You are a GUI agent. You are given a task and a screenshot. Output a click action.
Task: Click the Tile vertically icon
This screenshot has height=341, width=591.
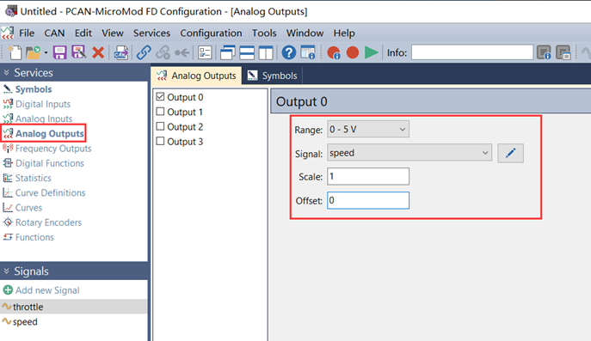point(266,52)
